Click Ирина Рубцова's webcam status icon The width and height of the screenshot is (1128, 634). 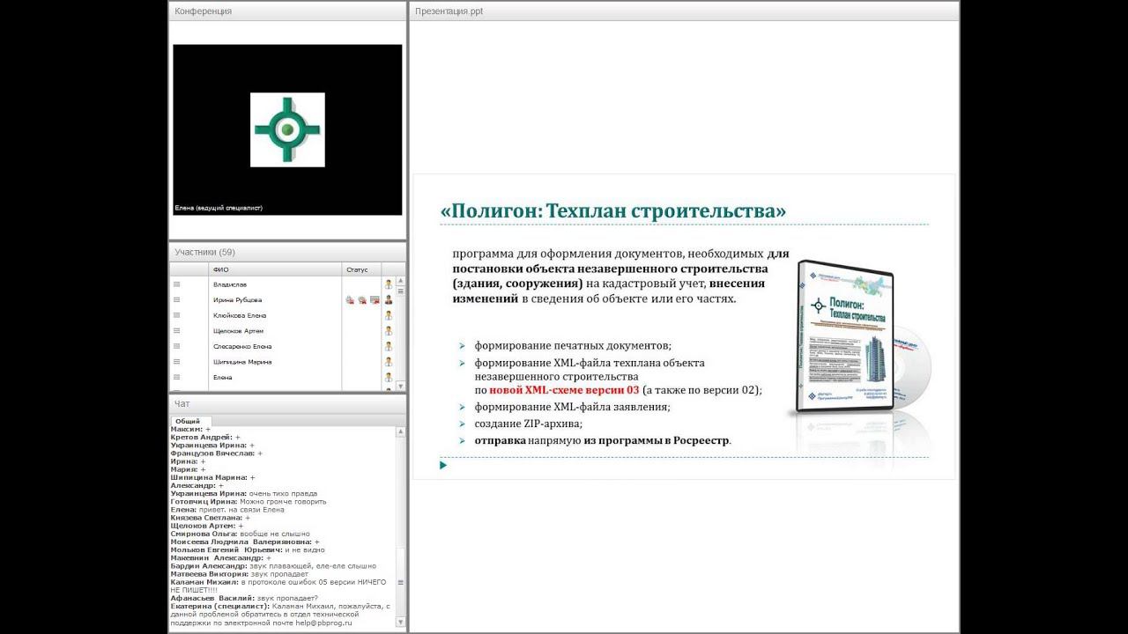[362, 299]
